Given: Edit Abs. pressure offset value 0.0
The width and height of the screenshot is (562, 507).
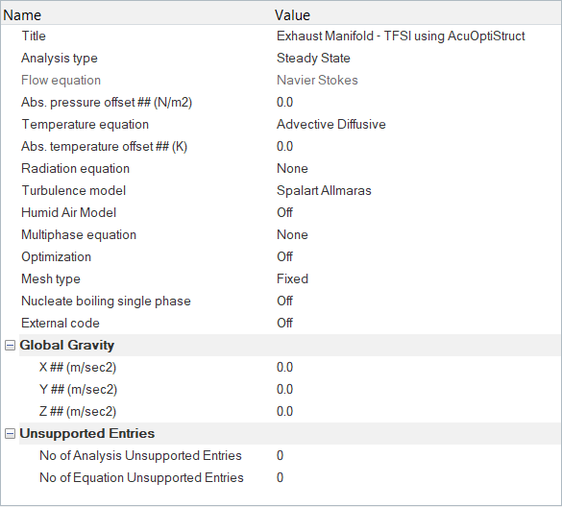Looking at the screenshot, I should 285,103.
